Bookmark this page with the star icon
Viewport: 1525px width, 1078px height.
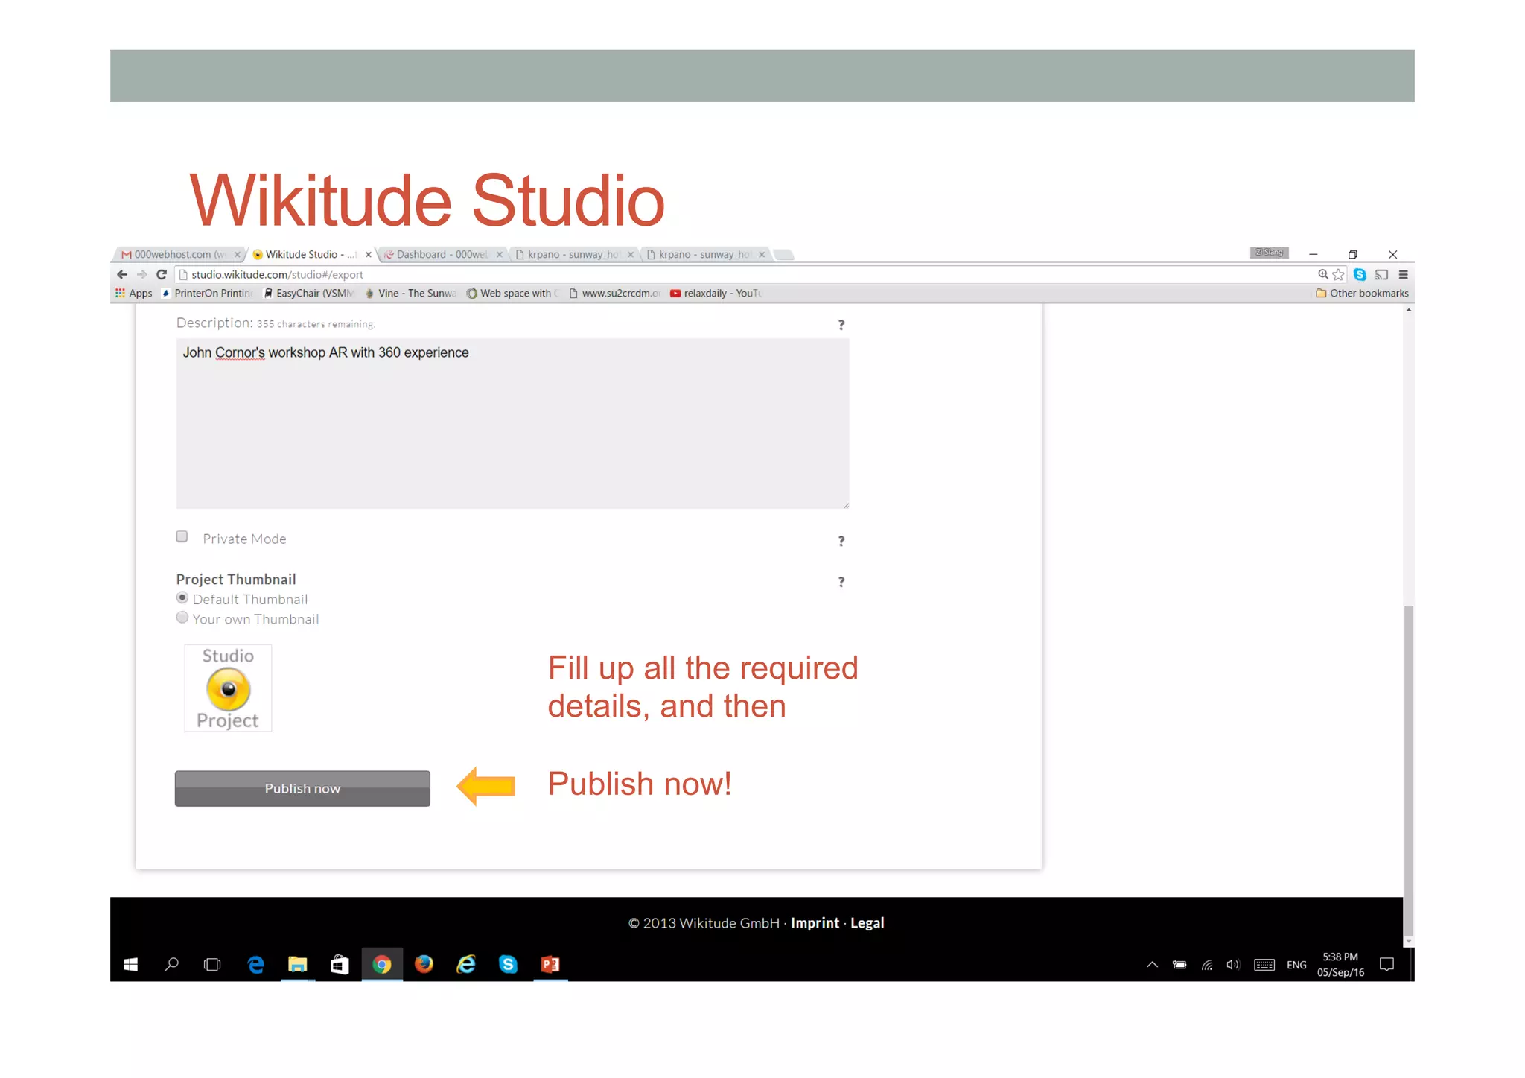1338,274
